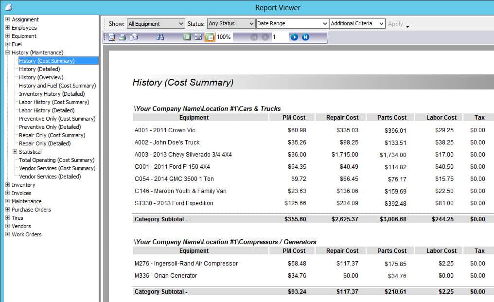Expand the Statistical tree node
This screenshot has width=494, height=302.
[x=15, y=152]
